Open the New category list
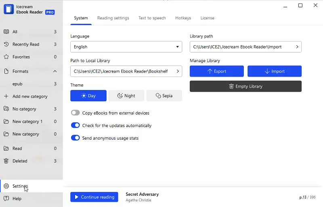The height and width of the screenshot is (207, 323). click(x=31, y=134)
